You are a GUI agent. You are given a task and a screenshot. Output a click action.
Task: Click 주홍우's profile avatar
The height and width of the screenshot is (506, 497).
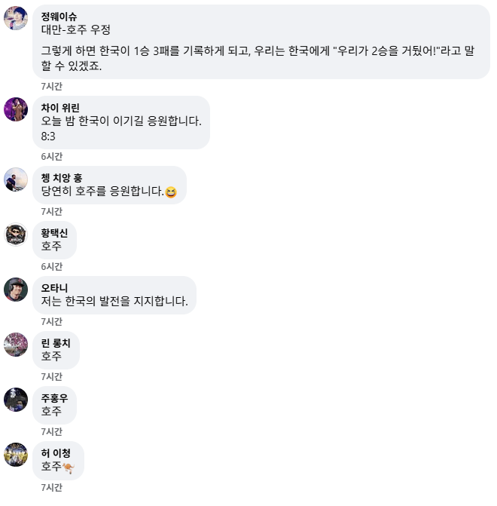click(x=16, y=400)
